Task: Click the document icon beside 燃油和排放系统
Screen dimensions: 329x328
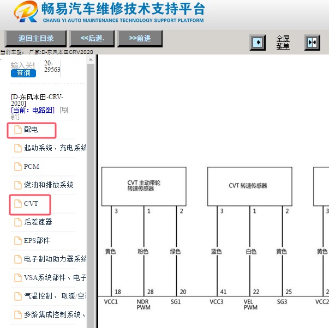Action: [18, 185]
